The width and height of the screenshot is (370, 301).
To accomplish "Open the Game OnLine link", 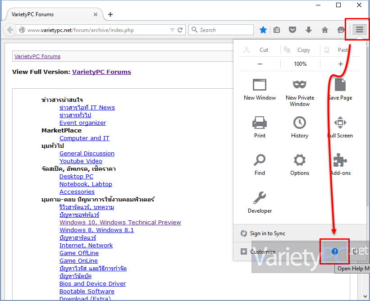I will 78,260.
